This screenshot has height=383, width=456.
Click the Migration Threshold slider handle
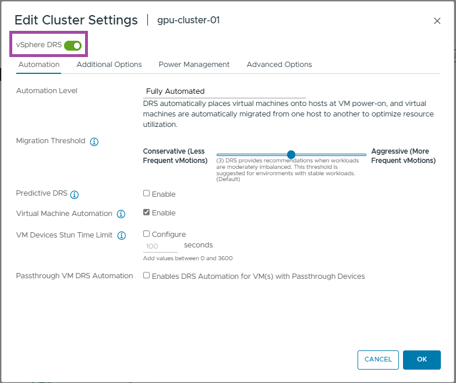click(291, 155)
